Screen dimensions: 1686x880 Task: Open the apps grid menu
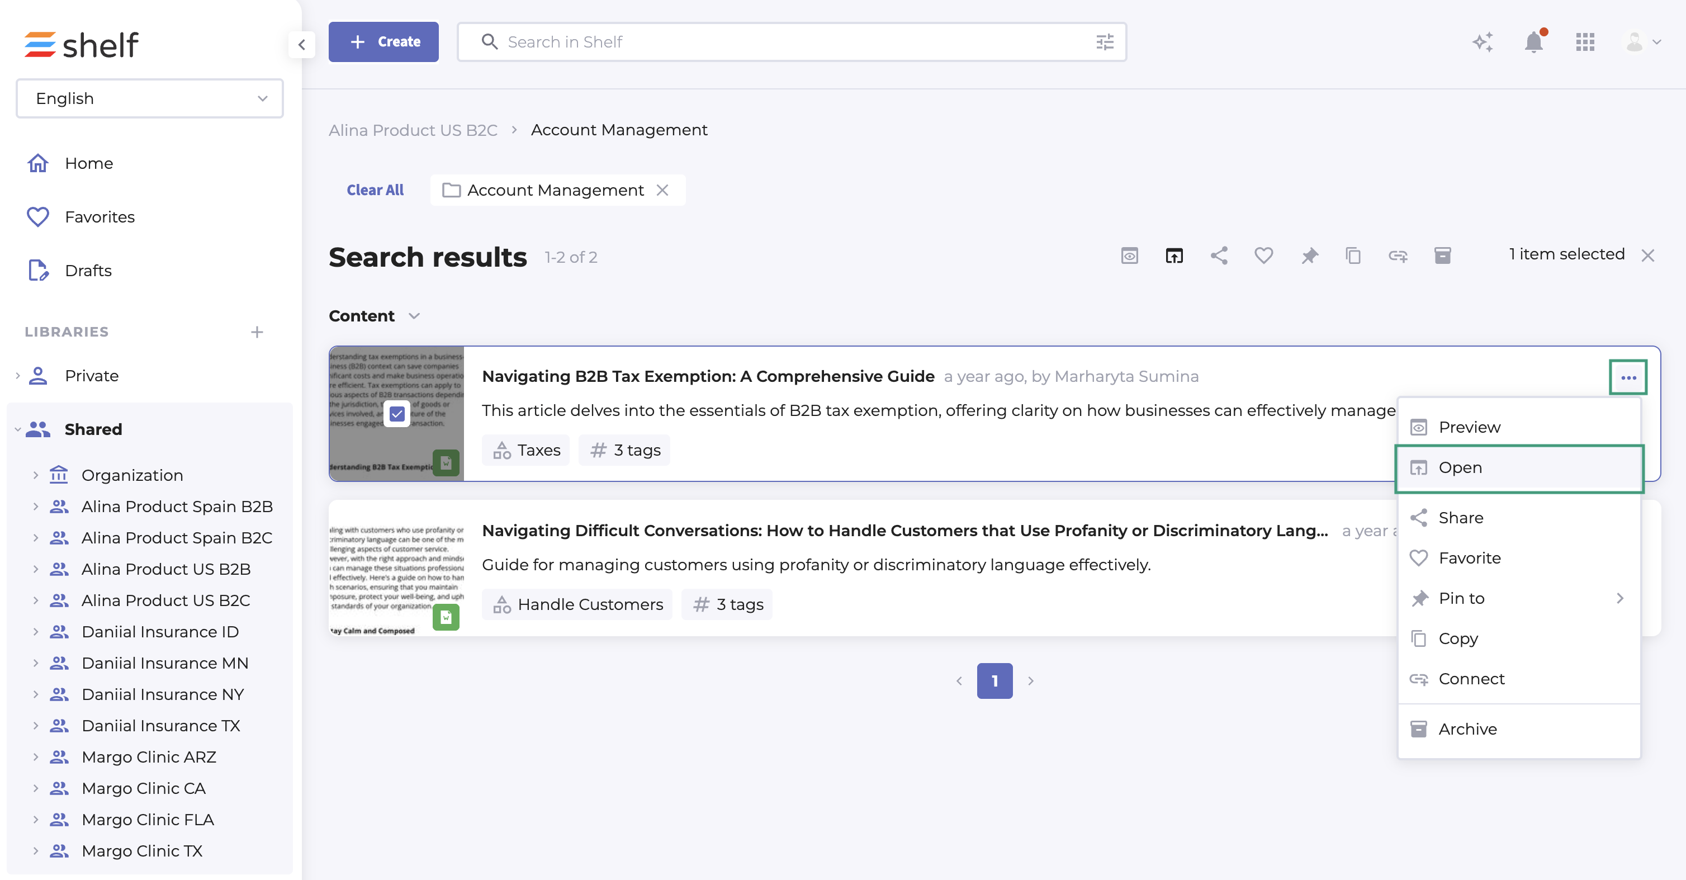1585,42
